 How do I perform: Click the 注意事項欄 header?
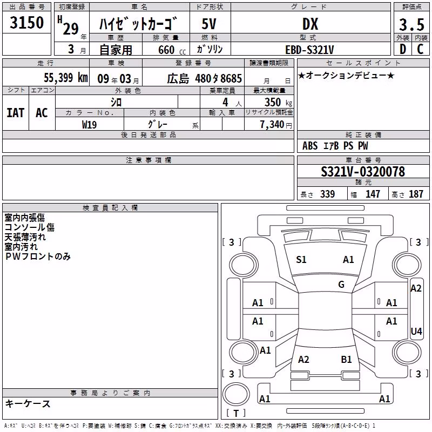tap(148, 160)
